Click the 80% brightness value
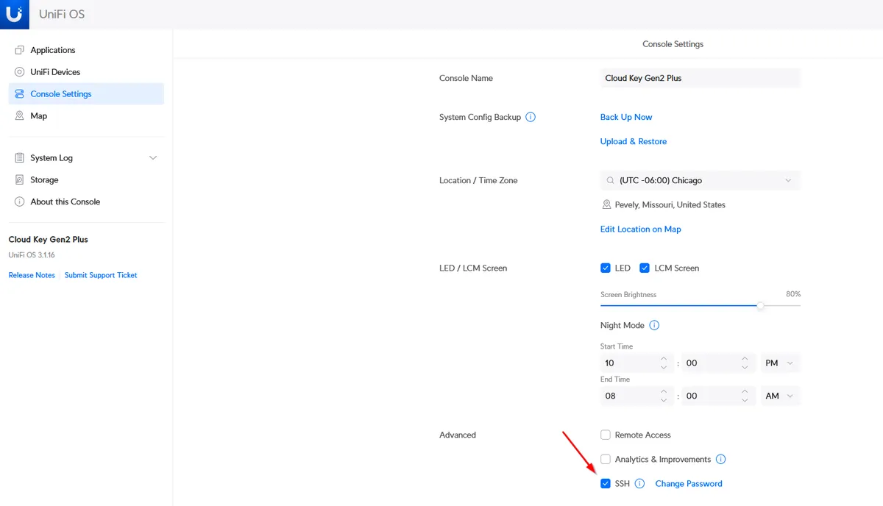The height and width of the screenshot is (506, 883). coord(793,294)
